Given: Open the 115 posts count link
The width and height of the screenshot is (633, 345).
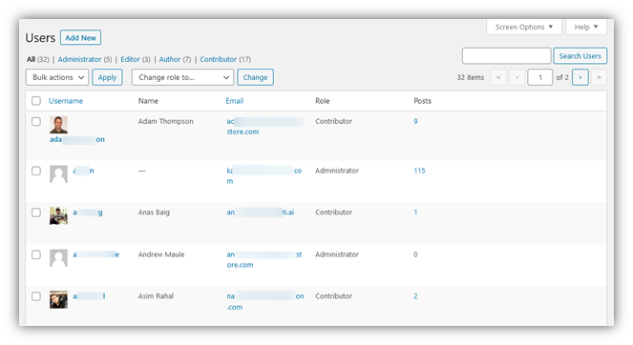Looking at the screenshot, I should pyautogui.click(x=419, y=171).
